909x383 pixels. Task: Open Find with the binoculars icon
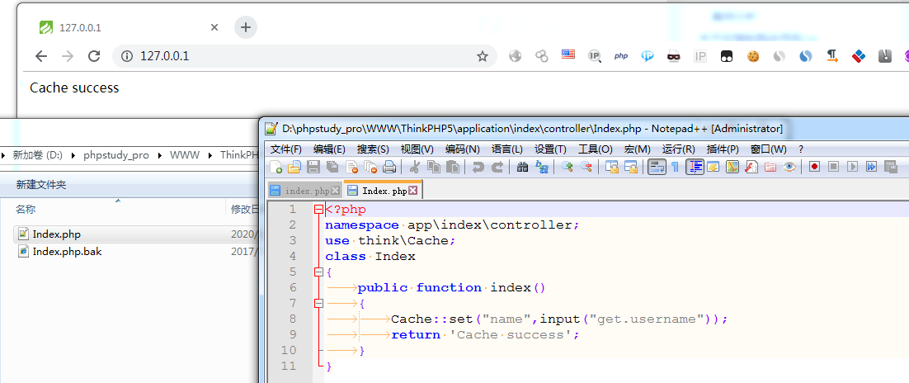[x=522, y=167]
